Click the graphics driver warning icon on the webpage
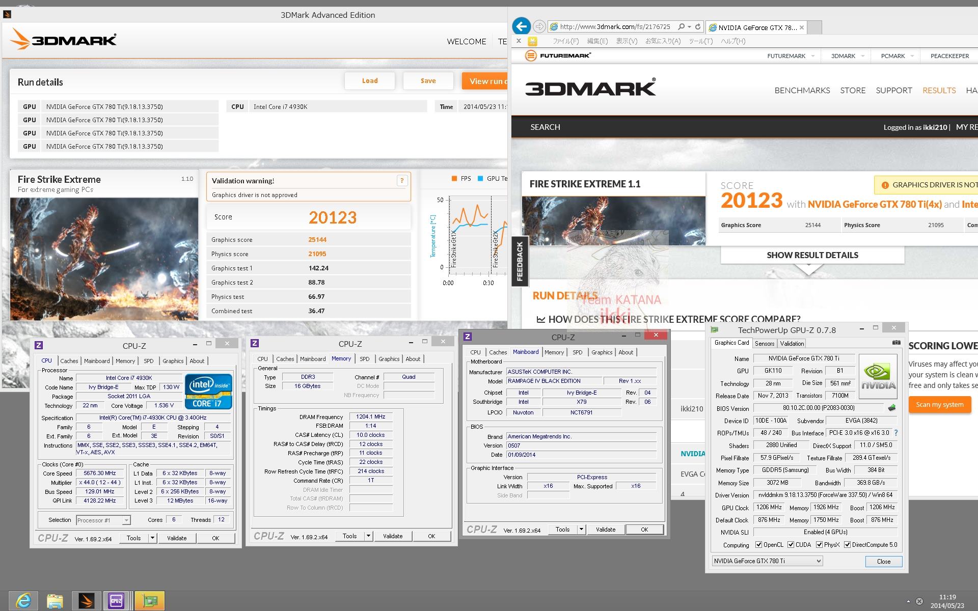 (885, 185)
